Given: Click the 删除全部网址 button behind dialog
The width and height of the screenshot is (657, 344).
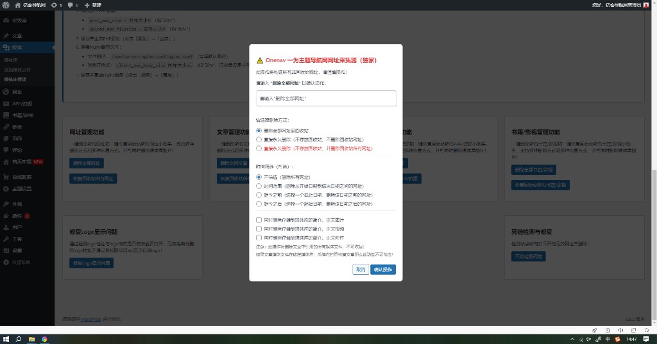Looking at the screenshot, I should [x=87, y=163].
